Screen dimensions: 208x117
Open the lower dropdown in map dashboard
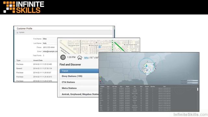tap(193, 83)
